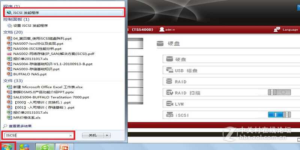The height and width of the screenshot is (150, 300).
Task: Open BUFFALO NAS.ppt
Action: [30, 74]
